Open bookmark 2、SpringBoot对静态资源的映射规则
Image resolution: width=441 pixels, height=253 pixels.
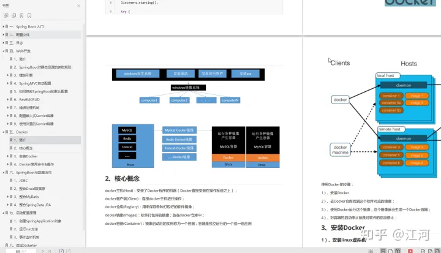click(x=43, y=67)
